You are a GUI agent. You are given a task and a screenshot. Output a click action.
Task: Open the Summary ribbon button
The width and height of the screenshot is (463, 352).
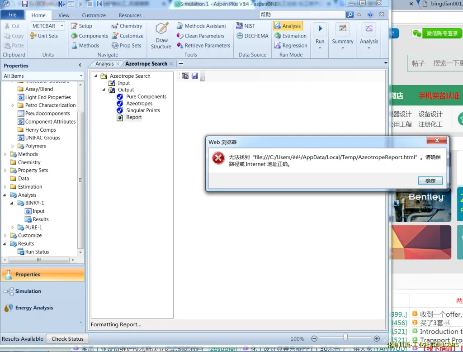click(343, 35)
